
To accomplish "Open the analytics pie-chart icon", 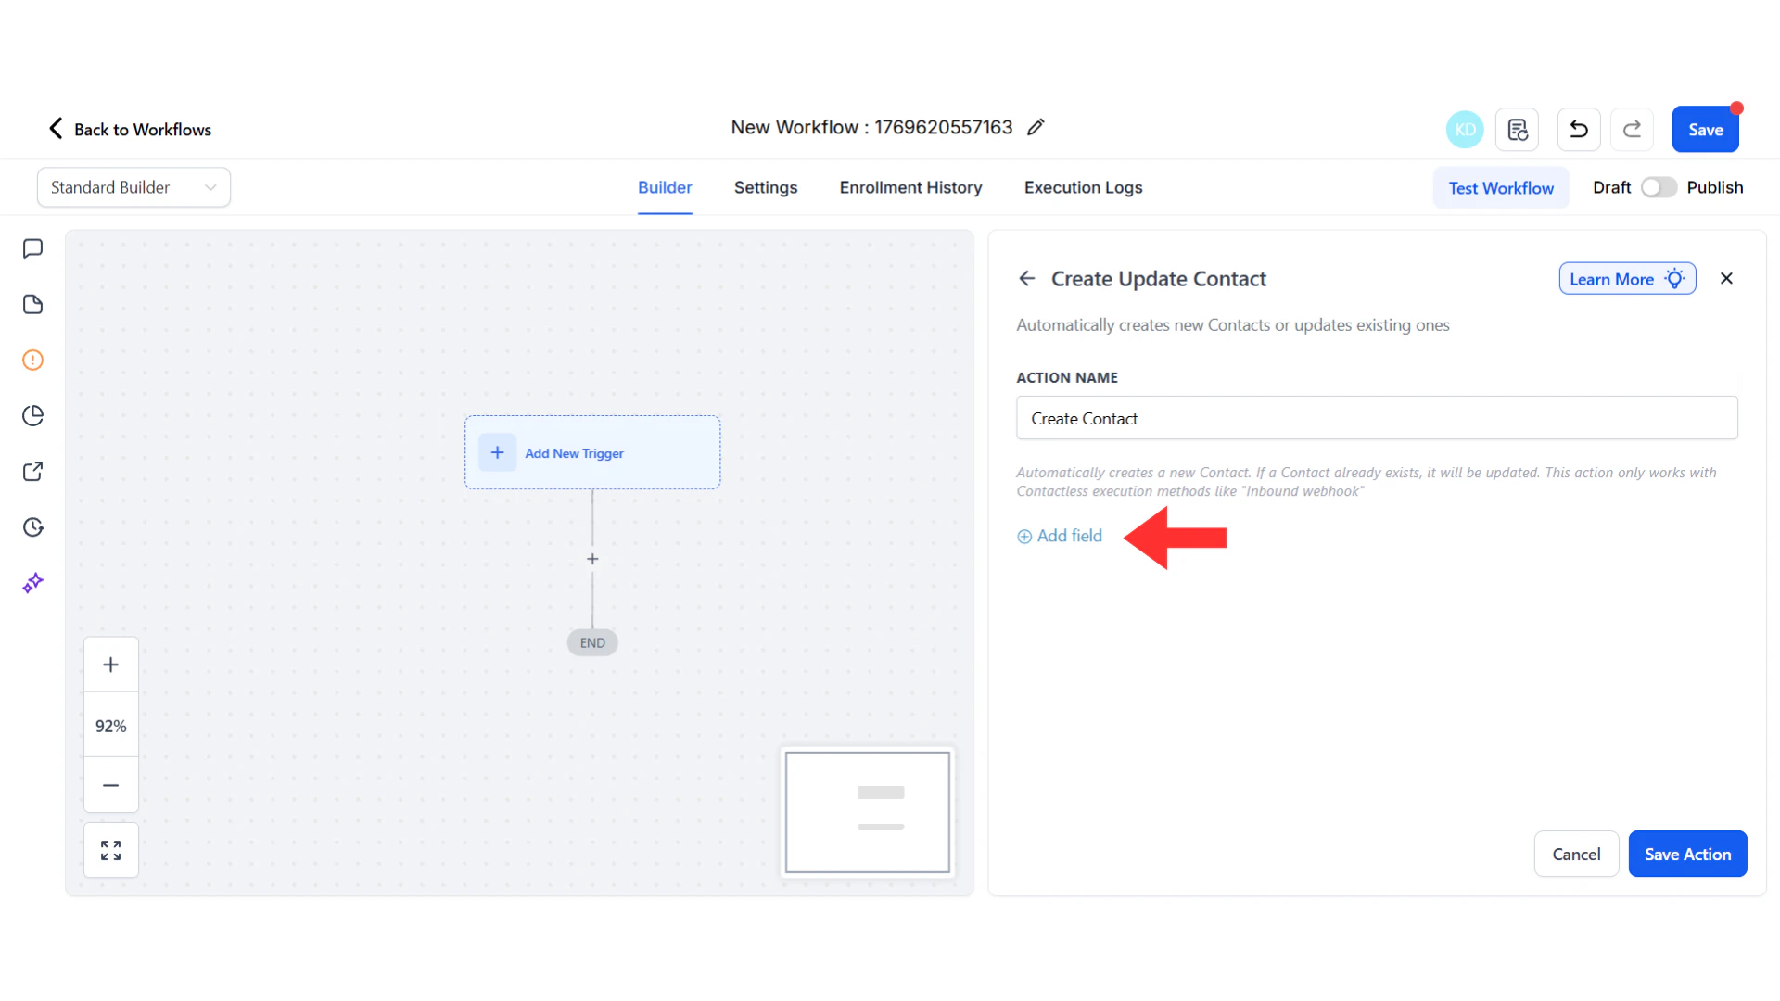I will (x=32, y=415).
